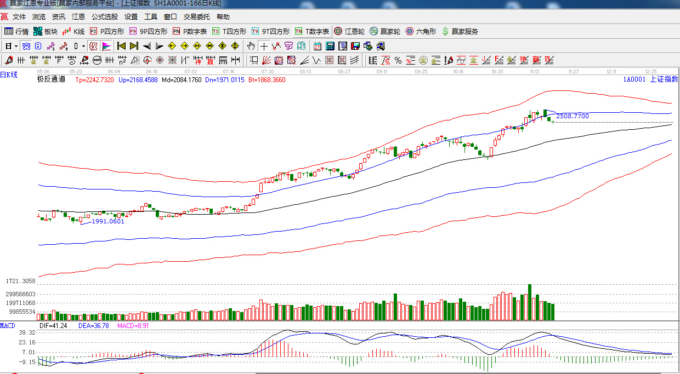Open the P四方形 chart tool

tap(107, 31)
